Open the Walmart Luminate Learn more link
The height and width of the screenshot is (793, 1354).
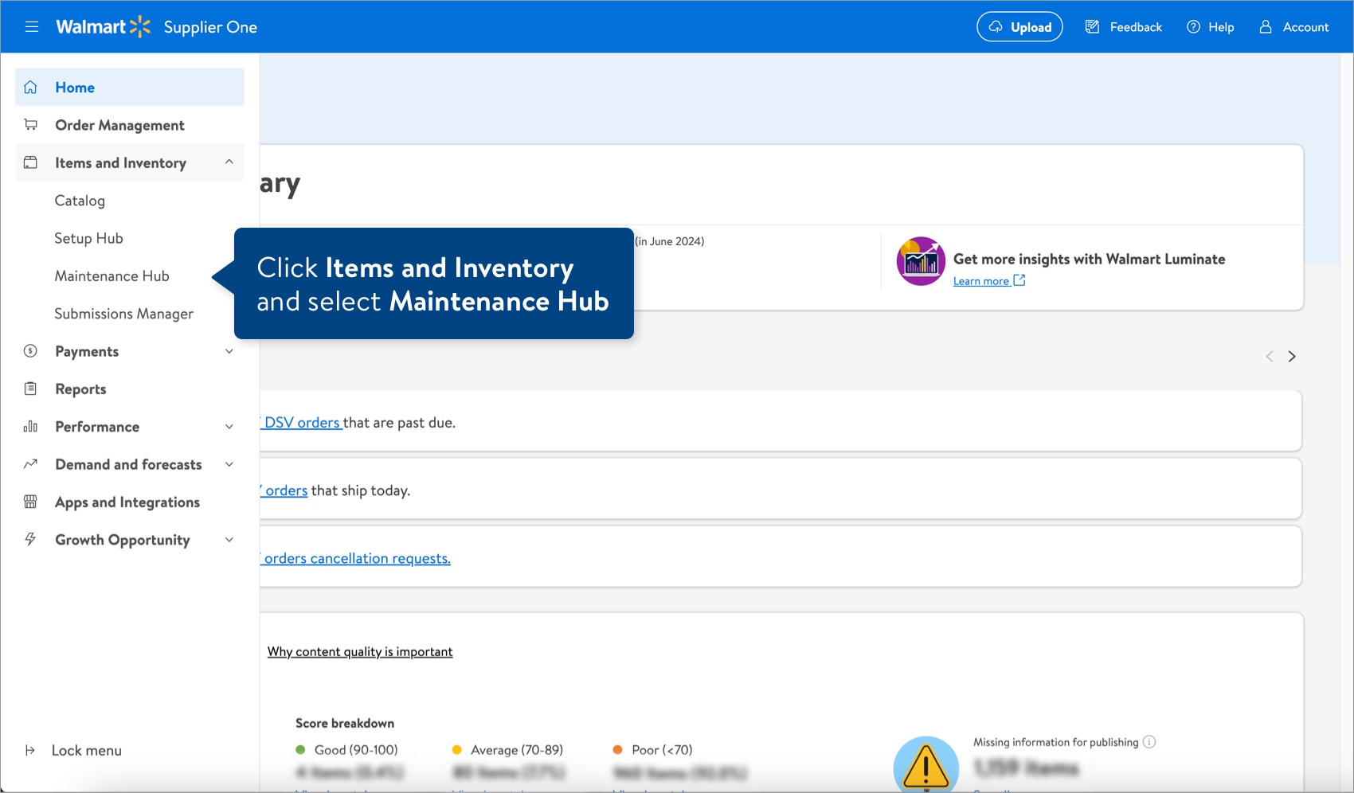(982, 280)
